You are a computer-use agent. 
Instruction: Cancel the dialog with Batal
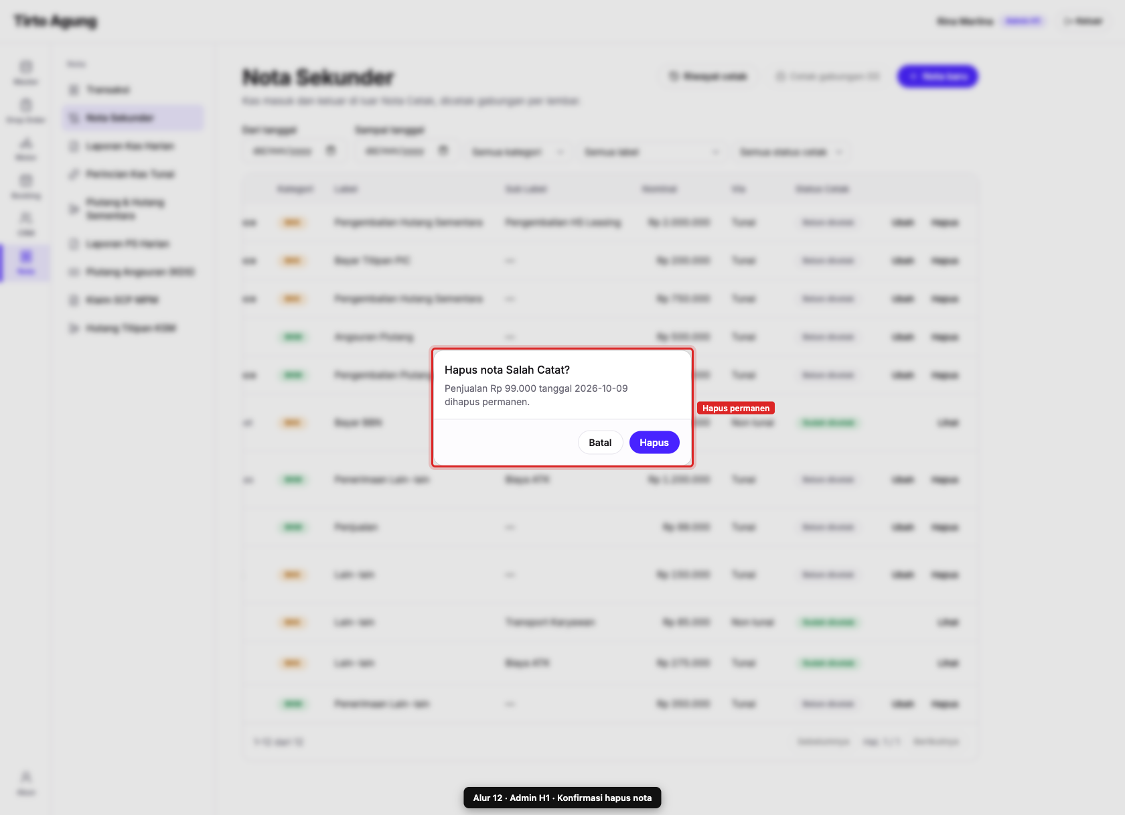[600, 443]
